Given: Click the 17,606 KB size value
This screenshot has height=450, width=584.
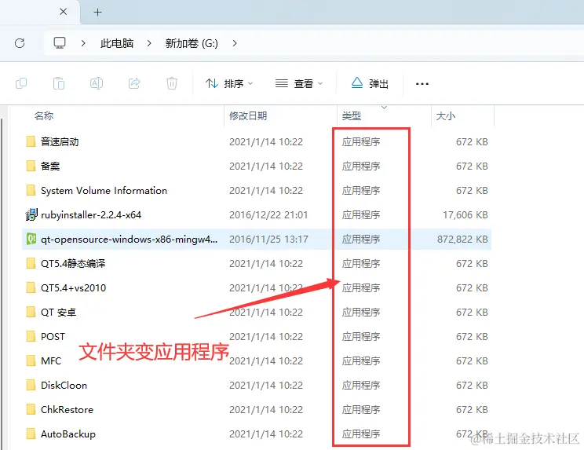Looking at the screenshot, I should tap(465, 215).
